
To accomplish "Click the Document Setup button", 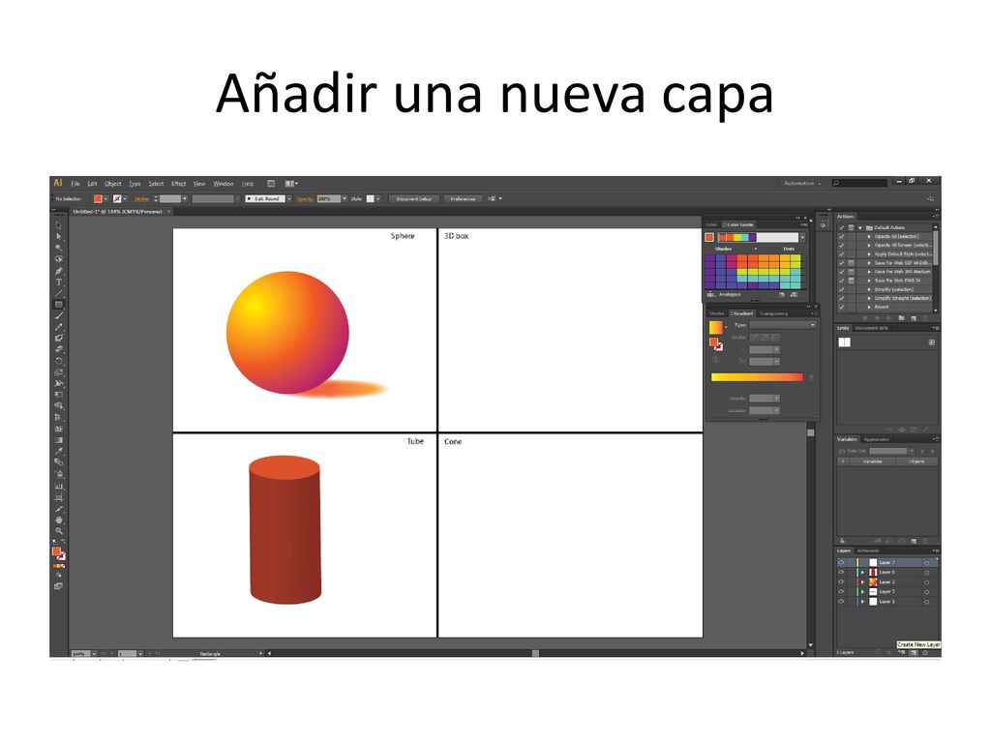I will 414,199.
